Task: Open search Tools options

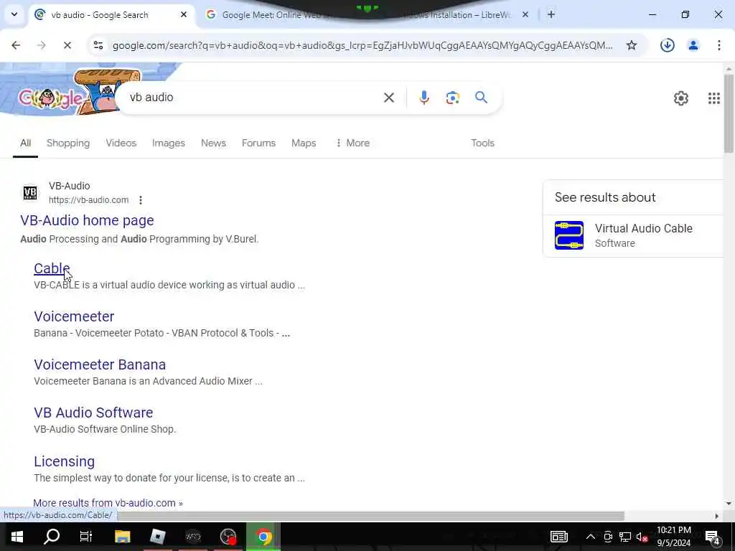Action: click(482, 143)
